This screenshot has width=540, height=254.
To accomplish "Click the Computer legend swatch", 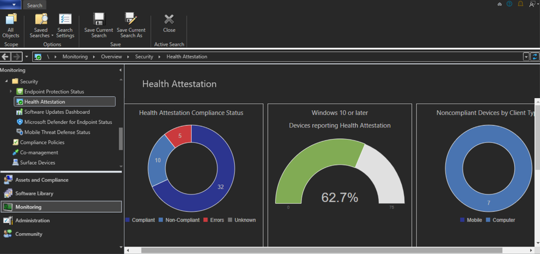I will pos(488,219).
